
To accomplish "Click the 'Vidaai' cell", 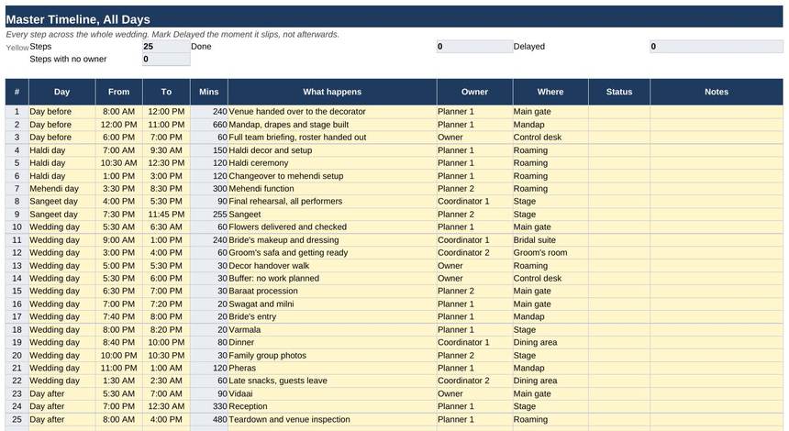I will [332, 393].
